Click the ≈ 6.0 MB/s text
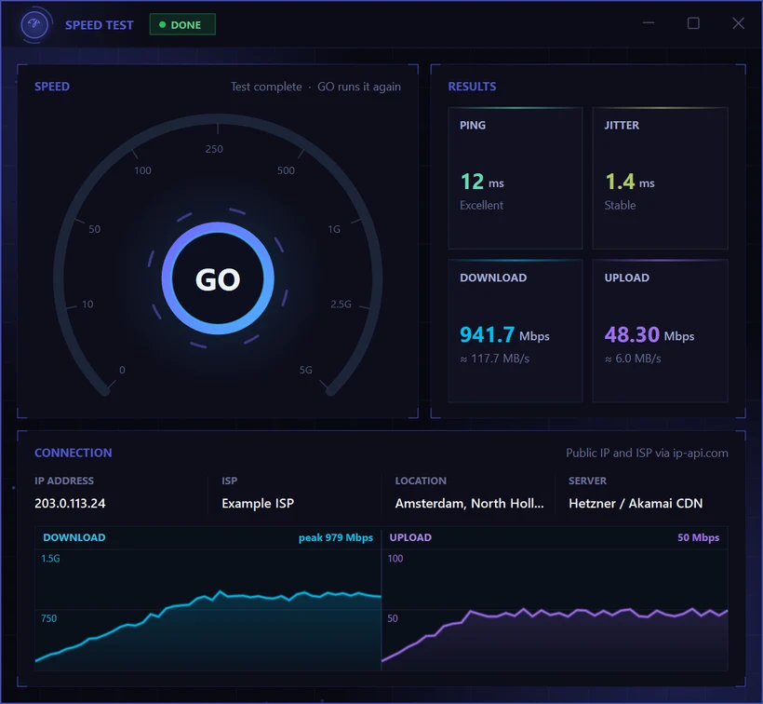The height and width of the screenshot is (704, 763). [633, 359]
